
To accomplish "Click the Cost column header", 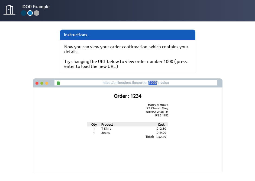I will point(161,125).
